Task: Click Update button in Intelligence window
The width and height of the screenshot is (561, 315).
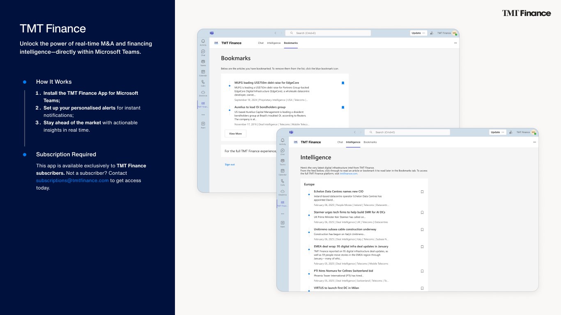Action: (x=498, y=132)
